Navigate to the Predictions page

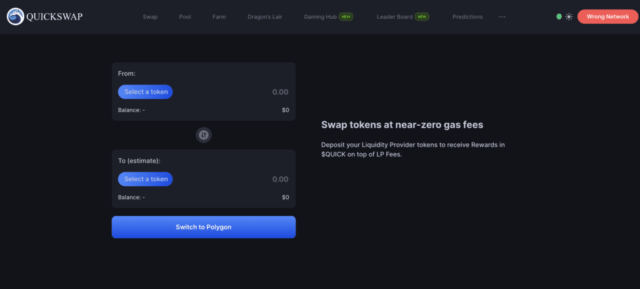[x=467, y=17]
